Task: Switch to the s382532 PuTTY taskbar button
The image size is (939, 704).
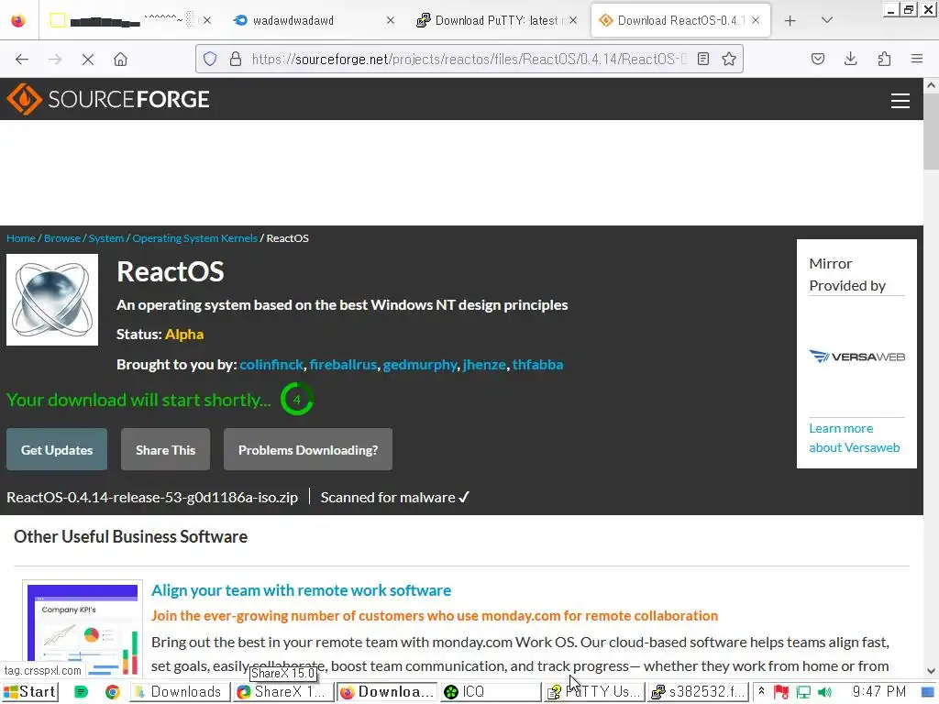Action: point(698,692)
